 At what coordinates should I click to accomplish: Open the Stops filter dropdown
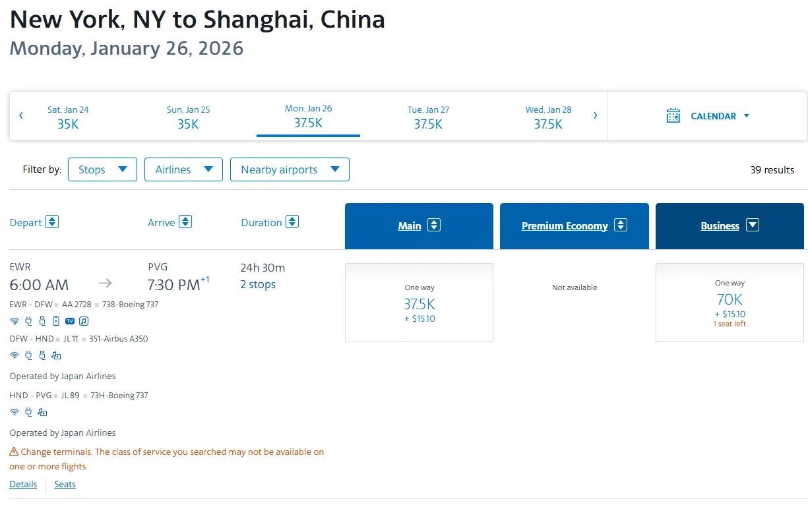(102, 169)
